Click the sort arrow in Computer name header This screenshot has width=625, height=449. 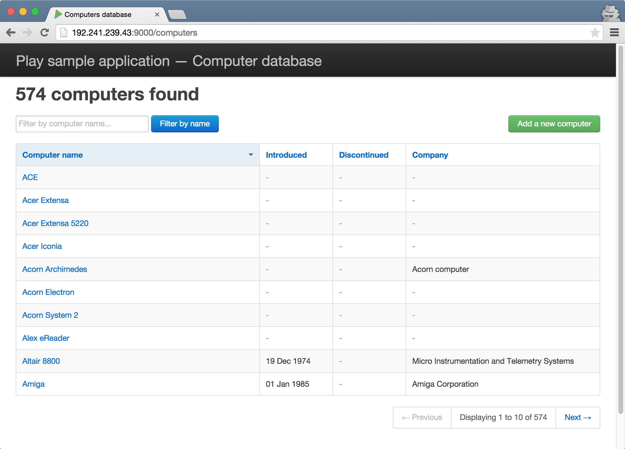[x=251, y=155]
